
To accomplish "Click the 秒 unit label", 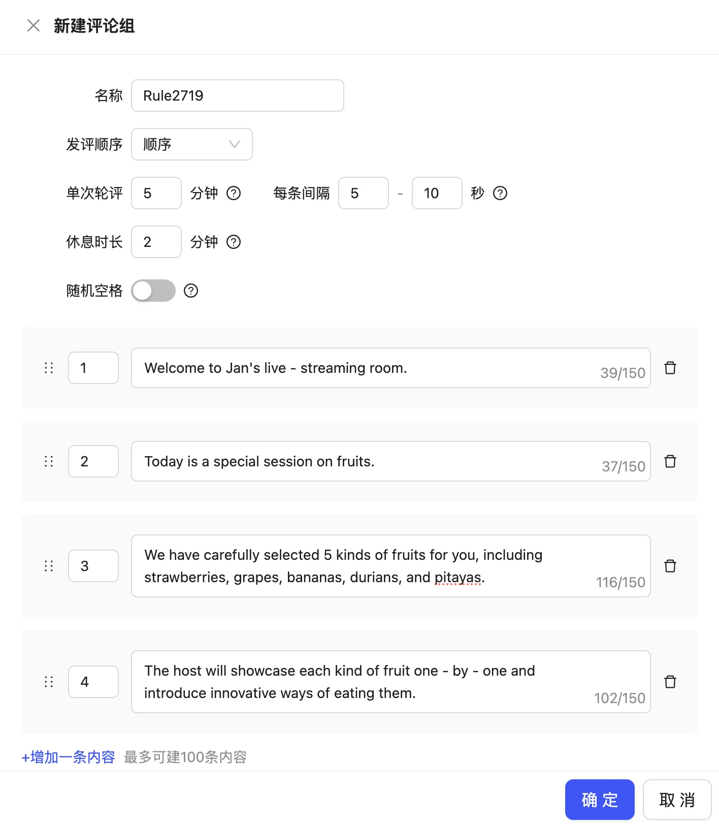I will [477, 193].
